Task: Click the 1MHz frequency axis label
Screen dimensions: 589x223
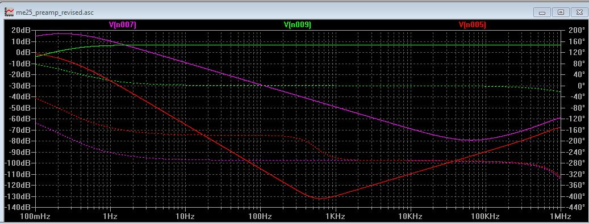Action: coord(561,217)
